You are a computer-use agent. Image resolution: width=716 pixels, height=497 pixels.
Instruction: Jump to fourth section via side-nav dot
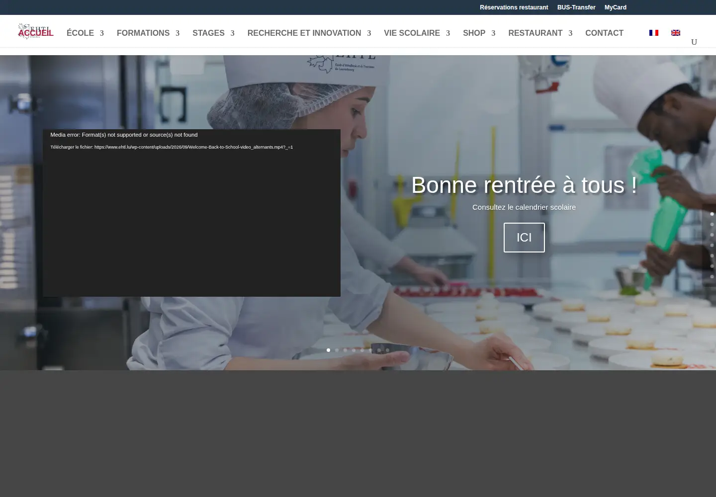point(712,245)
